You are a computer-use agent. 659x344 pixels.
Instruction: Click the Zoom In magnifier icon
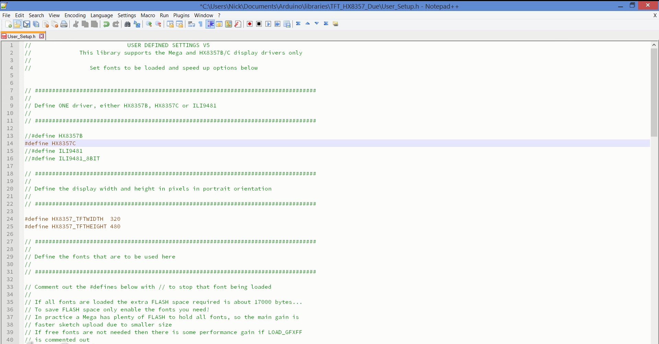point(149,24)
